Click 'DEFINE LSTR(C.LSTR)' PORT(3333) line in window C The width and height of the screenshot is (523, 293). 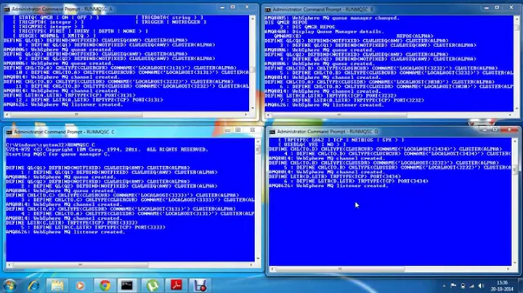72,223
